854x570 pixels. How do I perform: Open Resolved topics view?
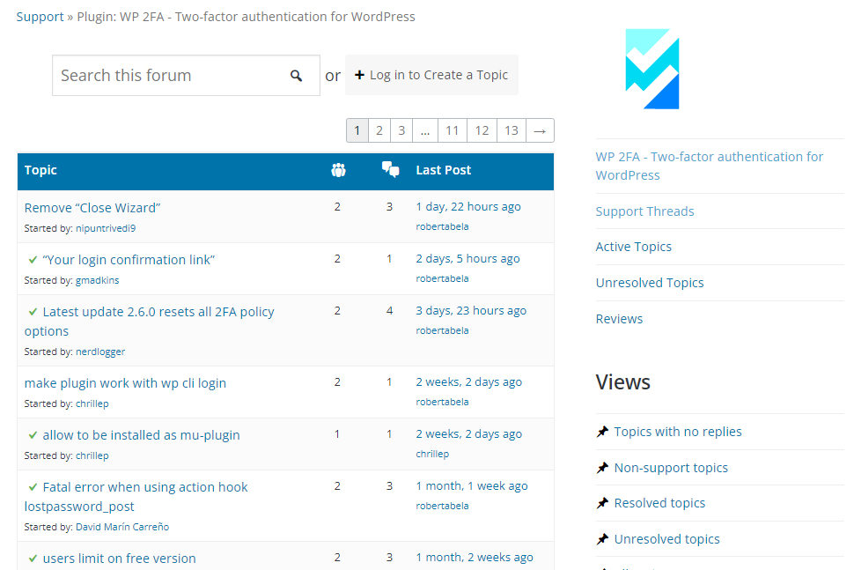click(x=659, y=503)
